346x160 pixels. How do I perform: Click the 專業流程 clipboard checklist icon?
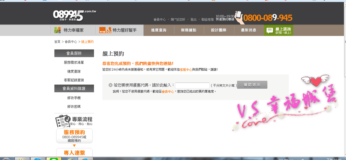(x=63, y=121)
